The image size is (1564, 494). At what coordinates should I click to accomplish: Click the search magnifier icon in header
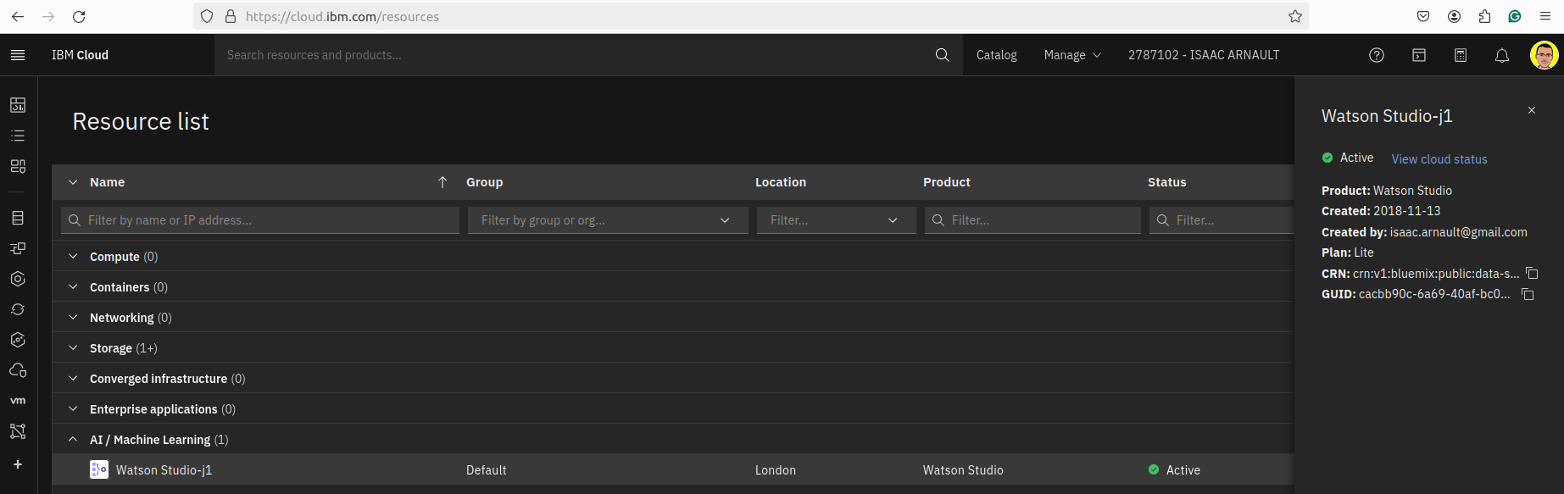click(942, 55)
